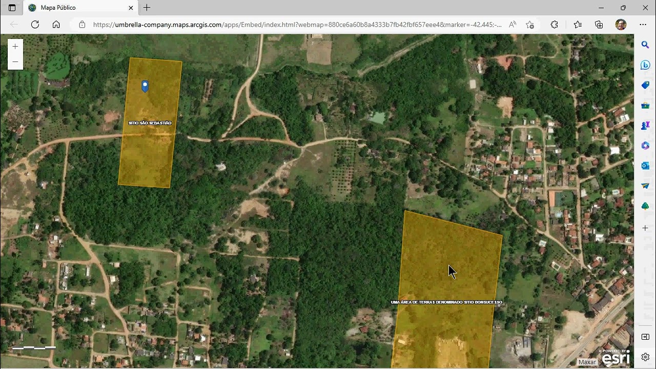Add this page to favorites

pos(530,25)
